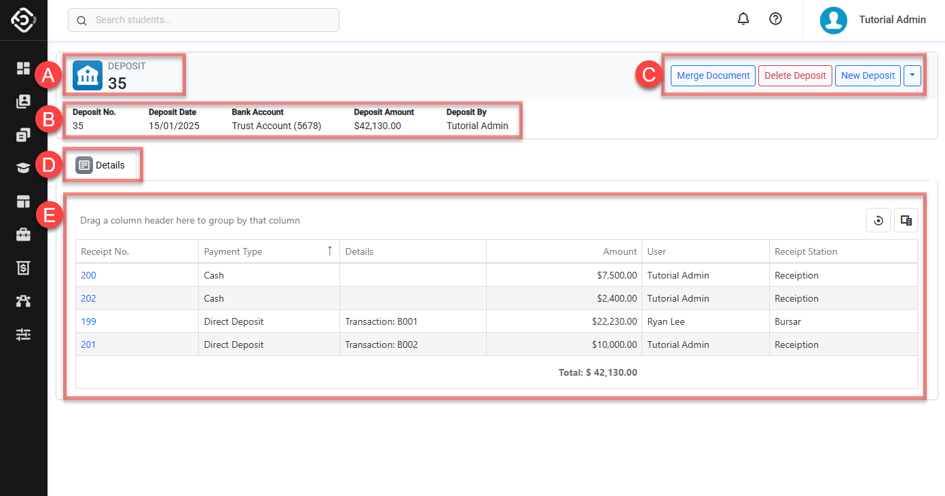Click the Merge Document button

[x=713, y=75]
